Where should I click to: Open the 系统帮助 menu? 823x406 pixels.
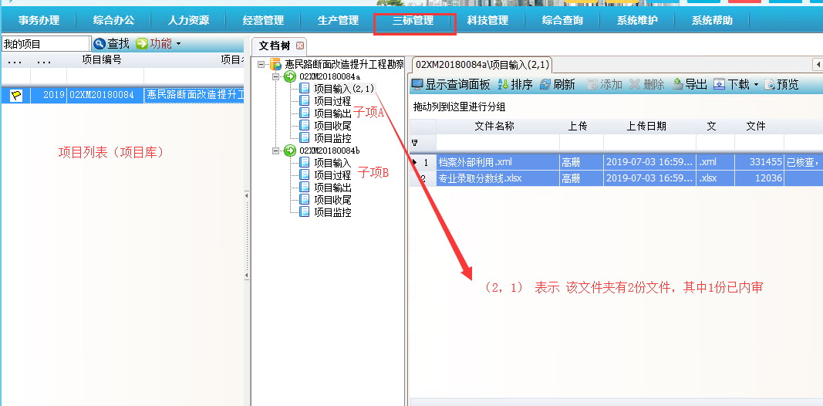tap(712, 21)
